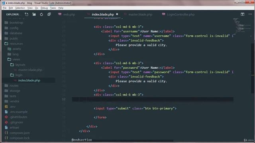Open composer.lock from the tree

coord(20,138)
